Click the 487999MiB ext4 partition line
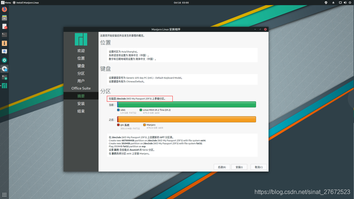The image size is (354, 199). (x=157, y=140)
